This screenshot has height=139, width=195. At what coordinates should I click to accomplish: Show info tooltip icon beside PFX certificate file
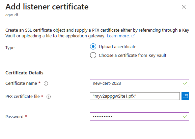49,97
